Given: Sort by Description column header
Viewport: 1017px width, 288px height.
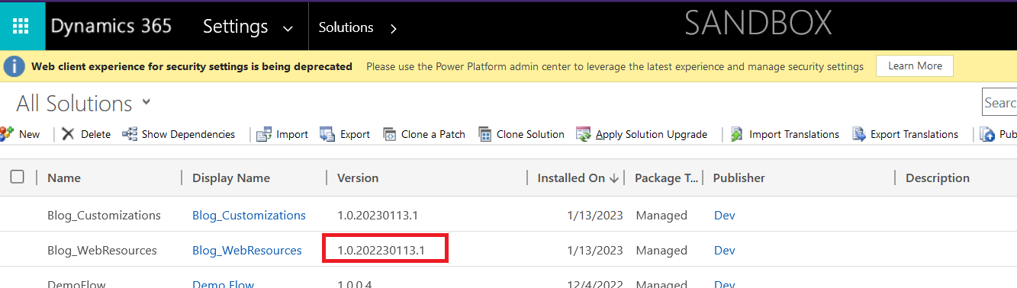Looking at the screenshot, I should tap(938, 178).
